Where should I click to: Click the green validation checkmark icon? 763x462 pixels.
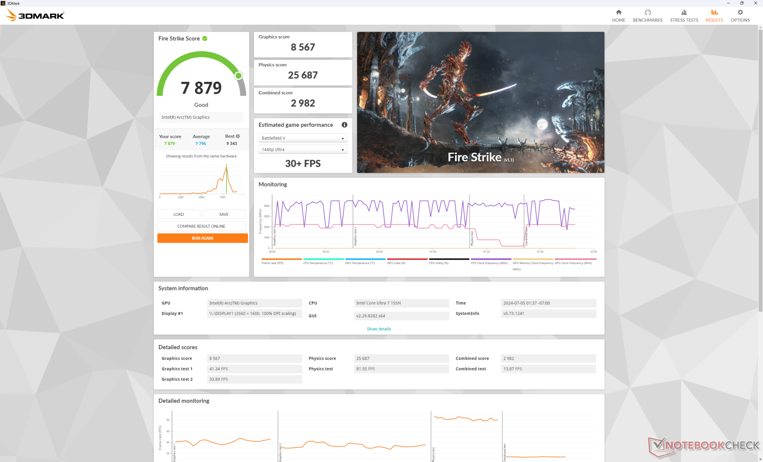(205, 38)
